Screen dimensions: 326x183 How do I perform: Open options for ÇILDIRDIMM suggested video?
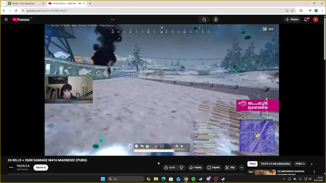(314, 172)
